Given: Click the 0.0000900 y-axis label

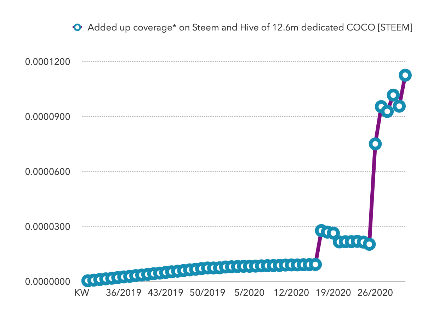Looking at the screenshot, I should pyautogui.click(x=47, y=117).
